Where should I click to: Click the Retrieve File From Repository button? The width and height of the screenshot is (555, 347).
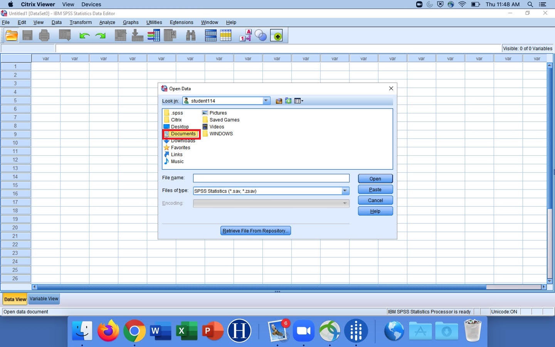[x=256, y=231]
